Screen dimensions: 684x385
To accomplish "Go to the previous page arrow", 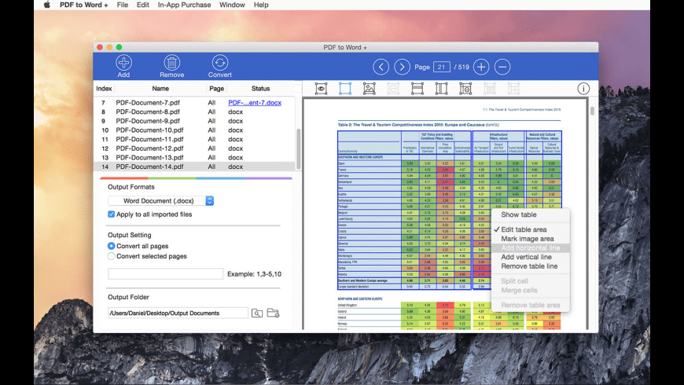I will pos(381,67).
